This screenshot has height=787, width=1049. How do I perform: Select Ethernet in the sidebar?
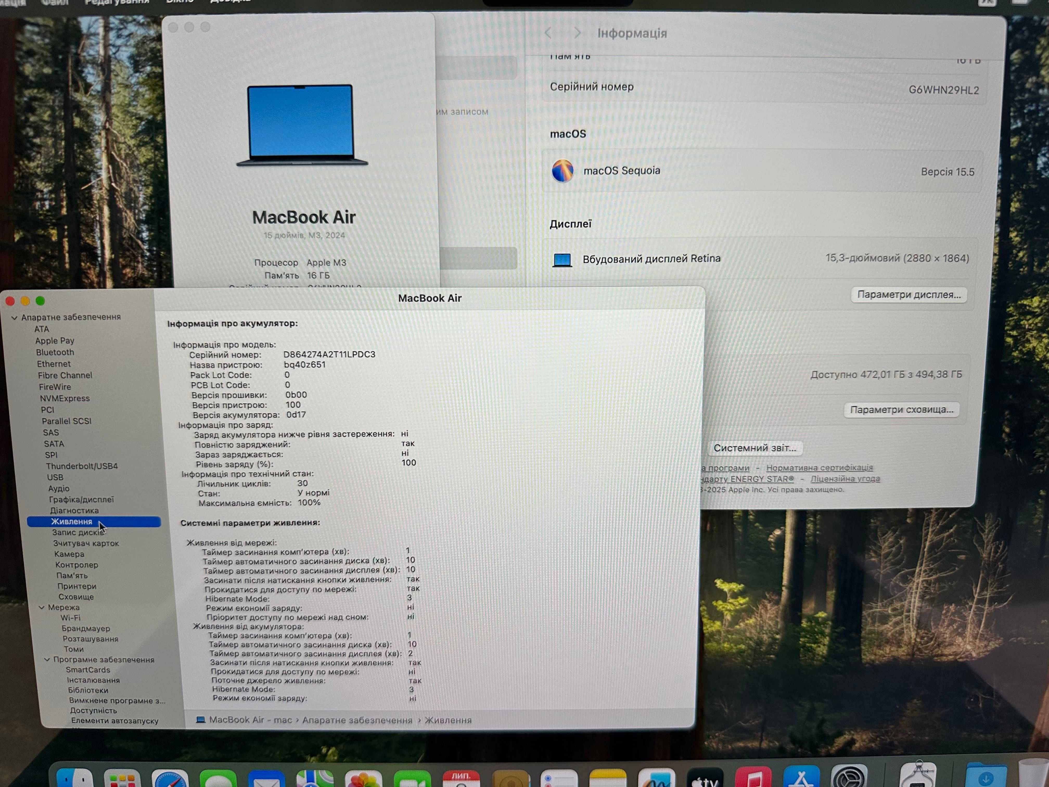54,364
